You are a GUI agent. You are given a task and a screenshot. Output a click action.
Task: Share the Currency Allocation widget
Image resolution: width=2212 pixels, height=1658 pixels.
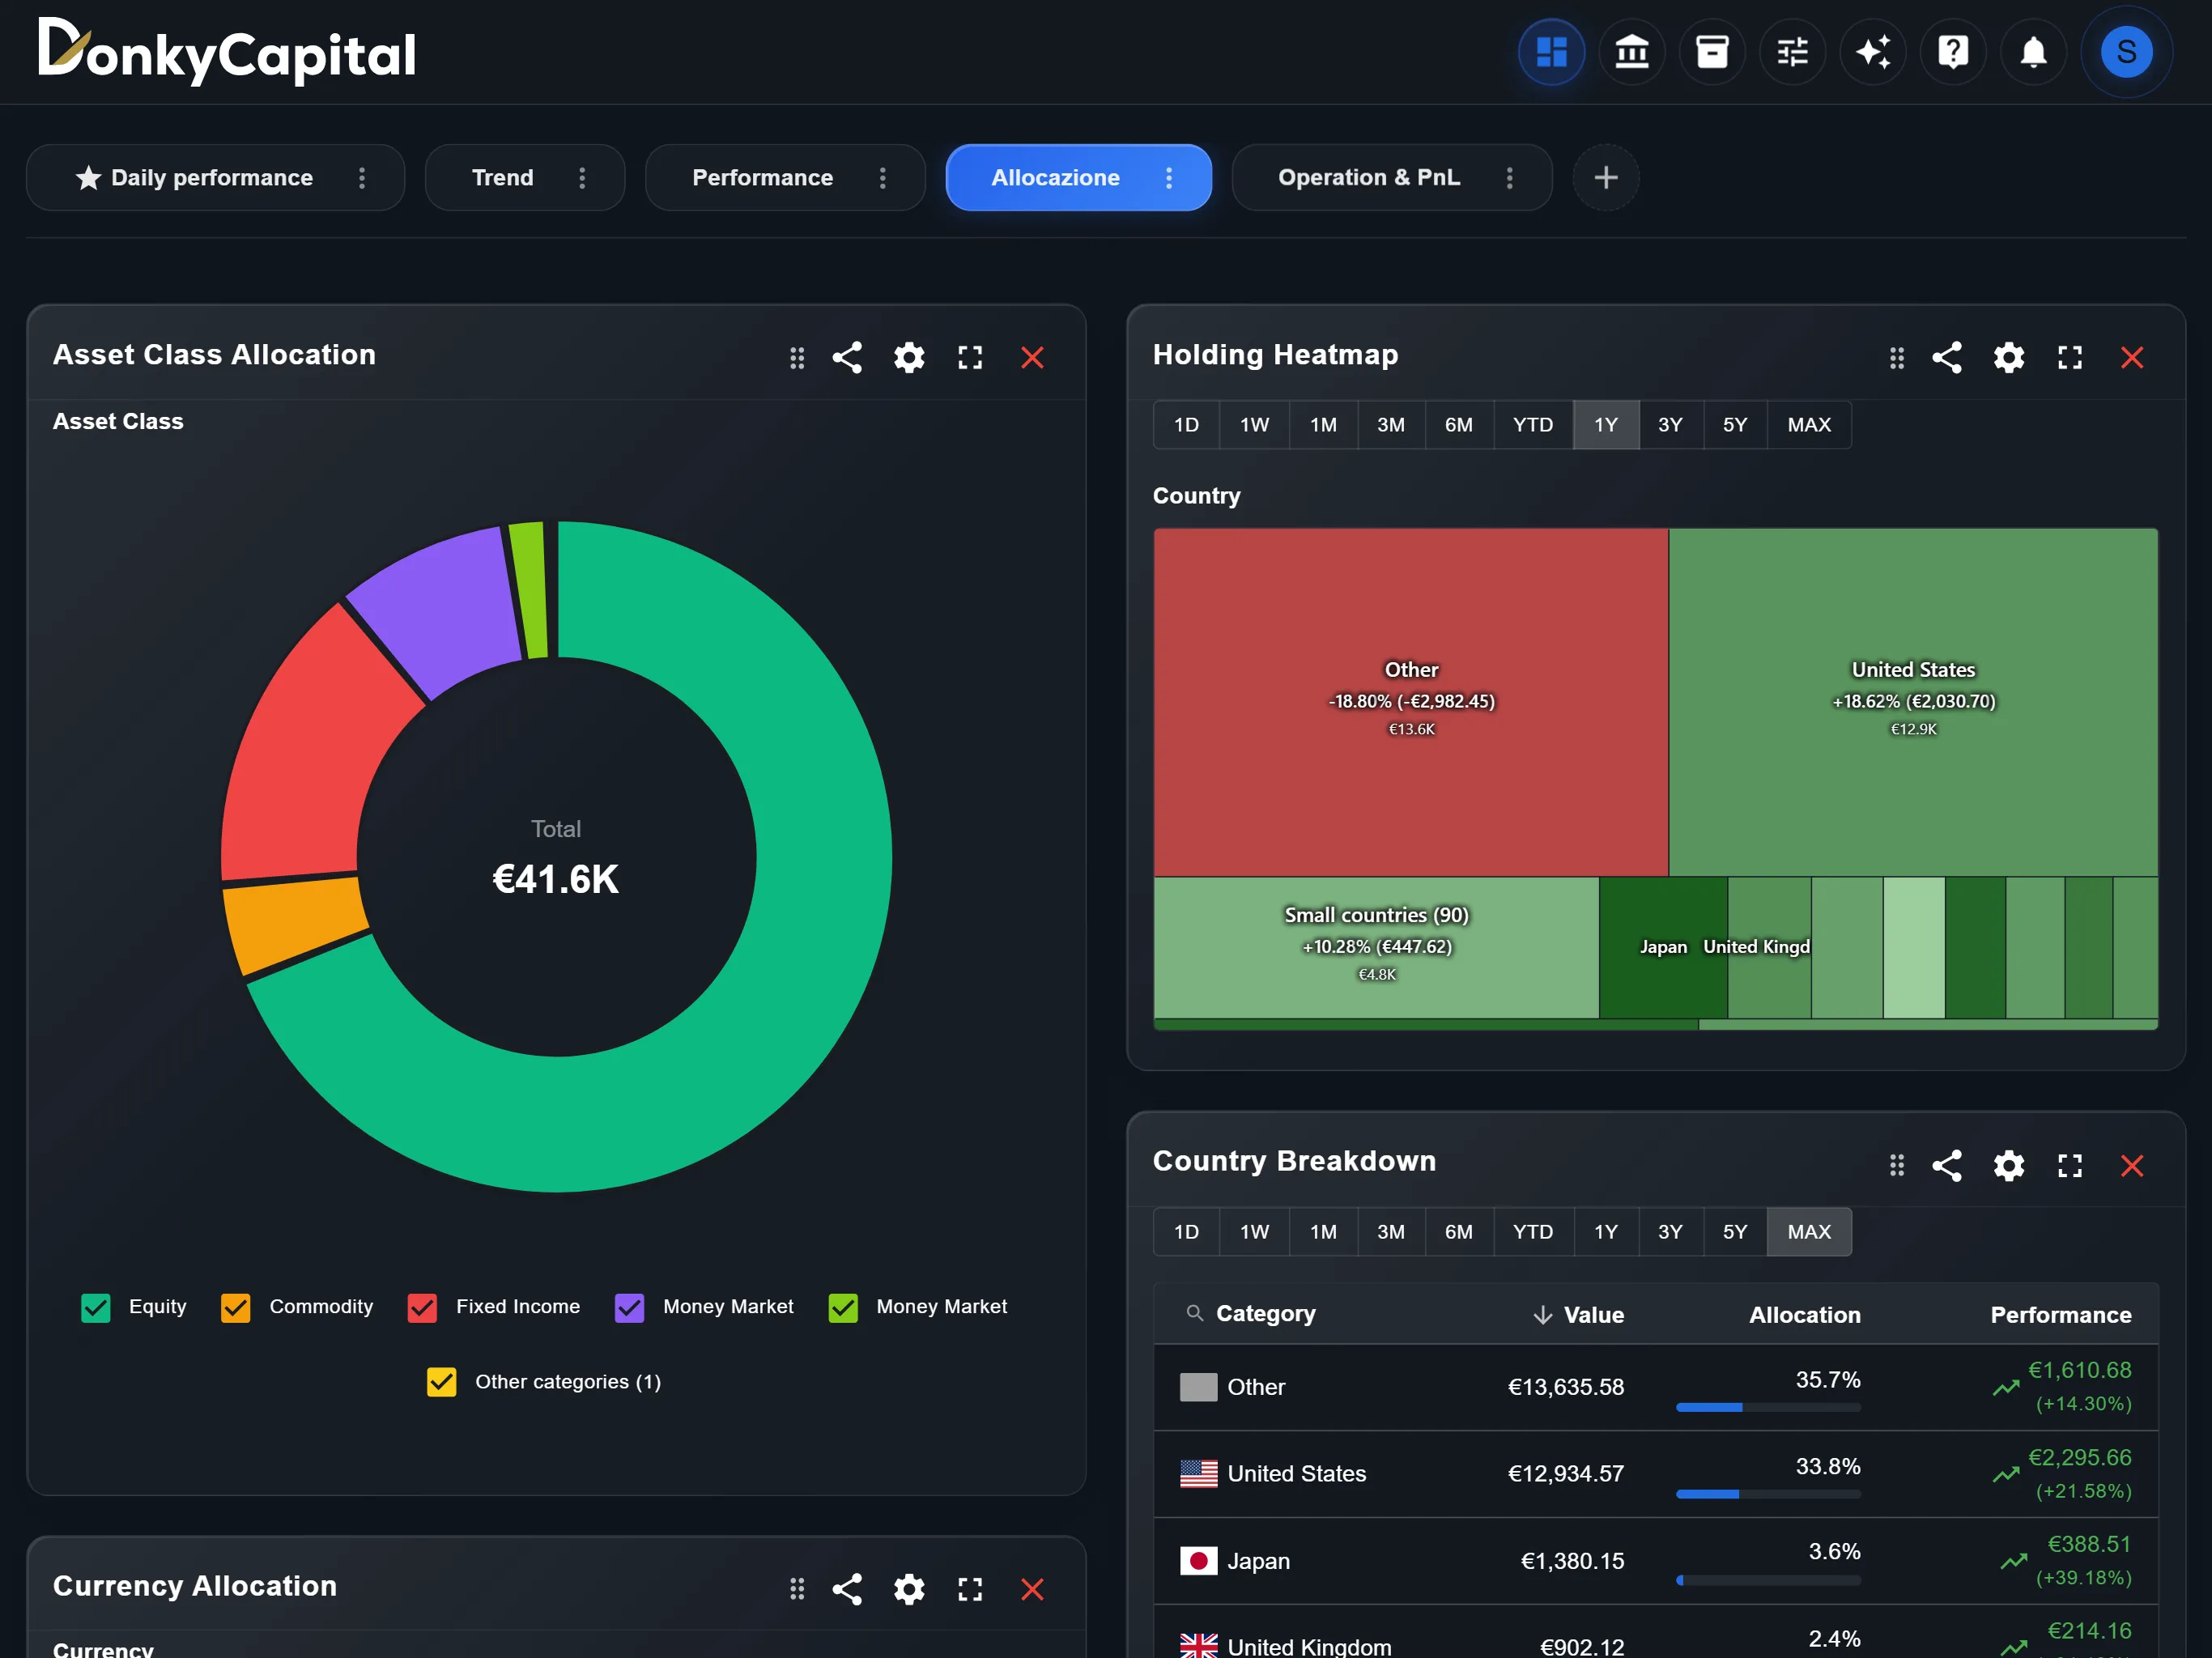tap(847, 1589)
